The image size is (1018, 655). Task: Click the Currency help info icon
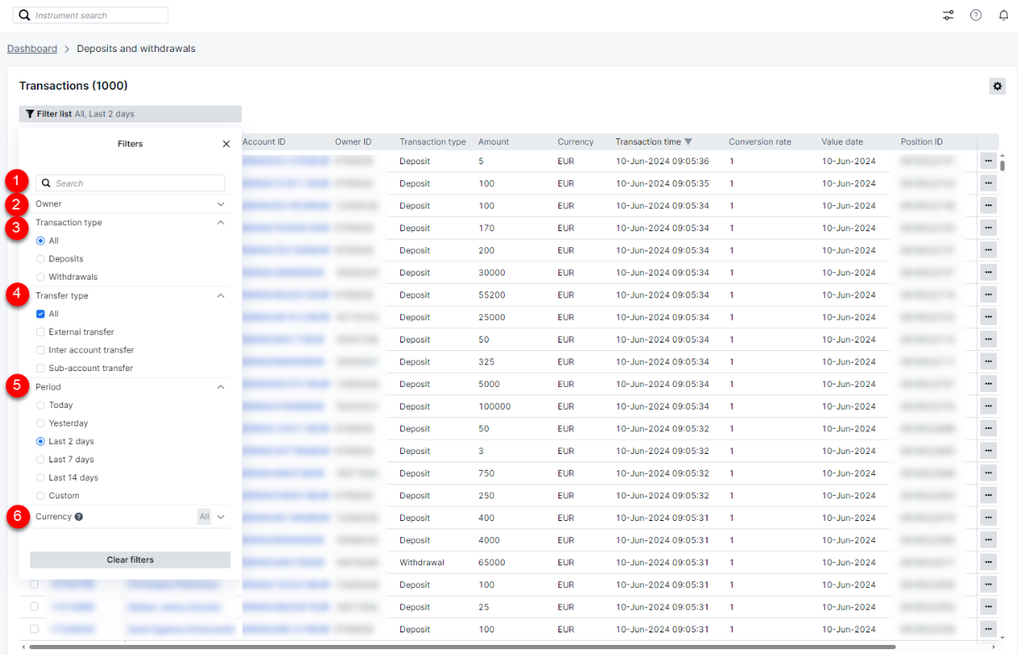(x=79, y=517)
